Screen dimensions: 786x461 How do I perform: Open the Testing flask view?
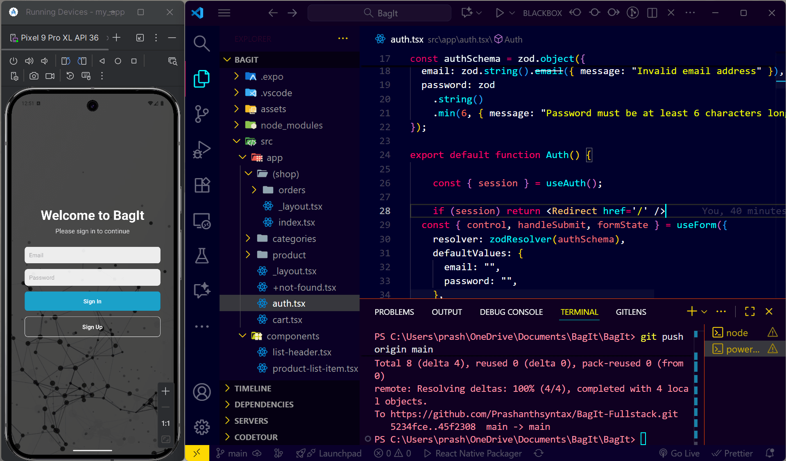(202, 256)
